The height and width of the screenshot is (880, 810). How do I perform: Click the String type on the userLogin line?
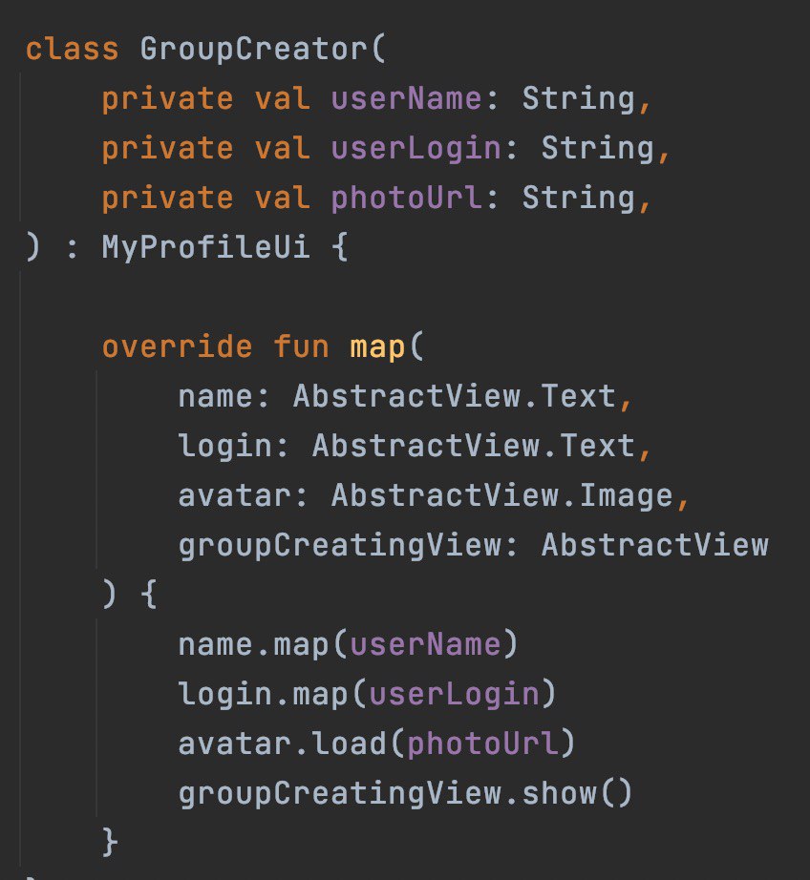pos(598,149)
